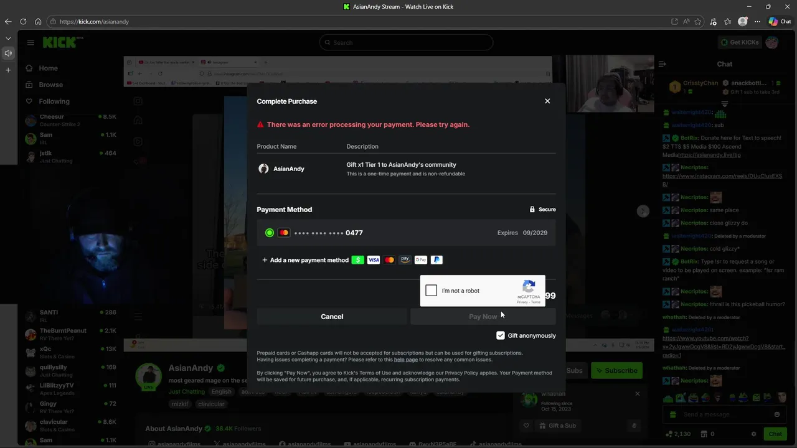
Task: Expand pinned gift leaderboard chevron
Action: [724, 103]
